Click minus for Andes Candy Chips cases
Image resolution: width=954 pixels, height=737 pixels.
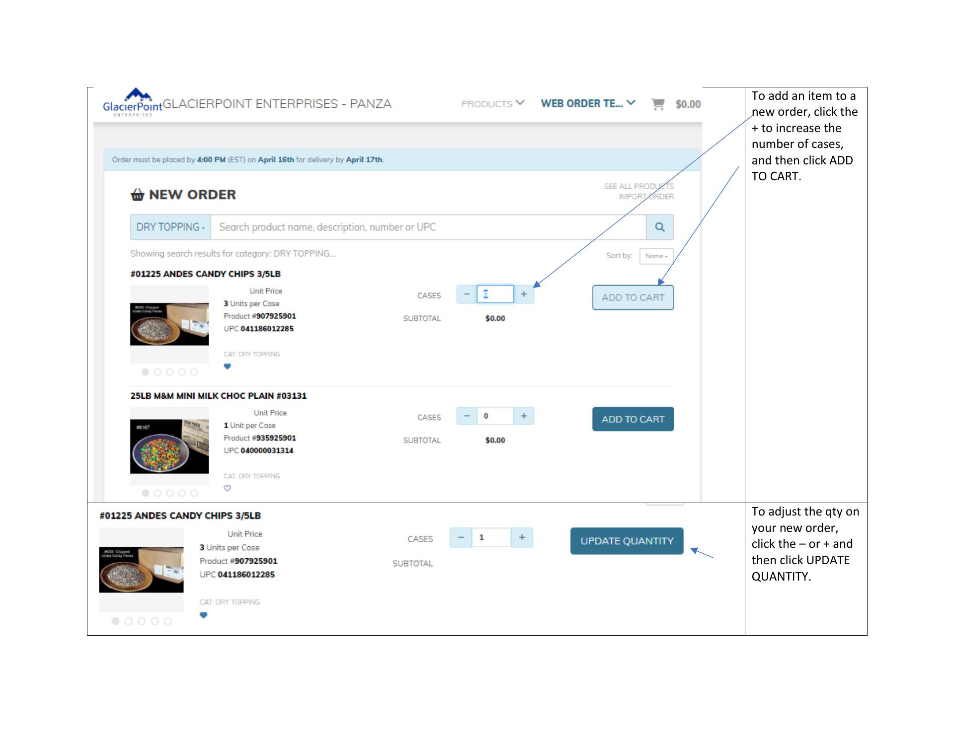[x=467, y=294]
